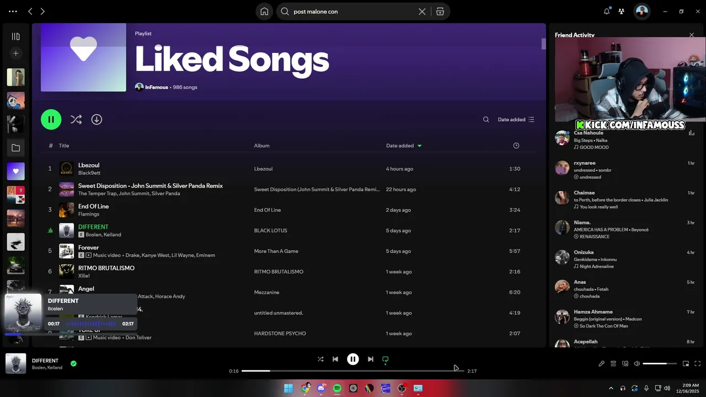Skip to the previous track
706x397 pixels.
[335, 359]
